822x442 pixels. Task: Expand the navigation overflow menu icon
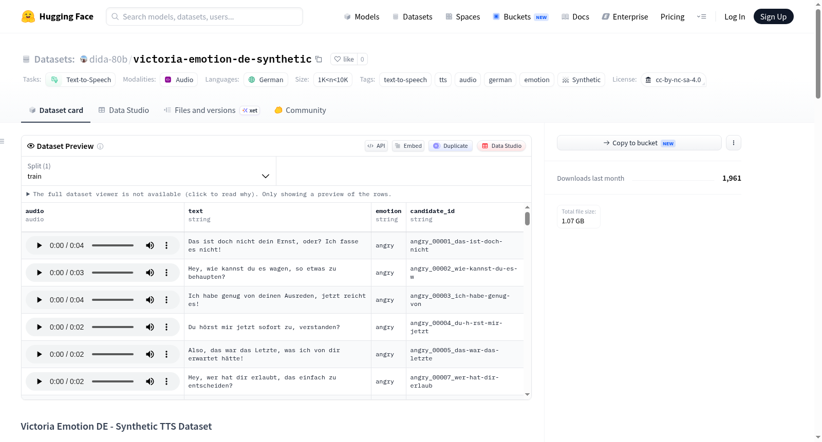(x=701, y=16)
